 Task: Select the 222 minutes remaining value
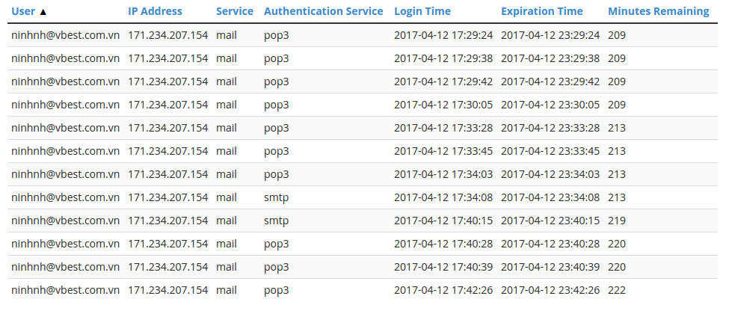(617, 290)
